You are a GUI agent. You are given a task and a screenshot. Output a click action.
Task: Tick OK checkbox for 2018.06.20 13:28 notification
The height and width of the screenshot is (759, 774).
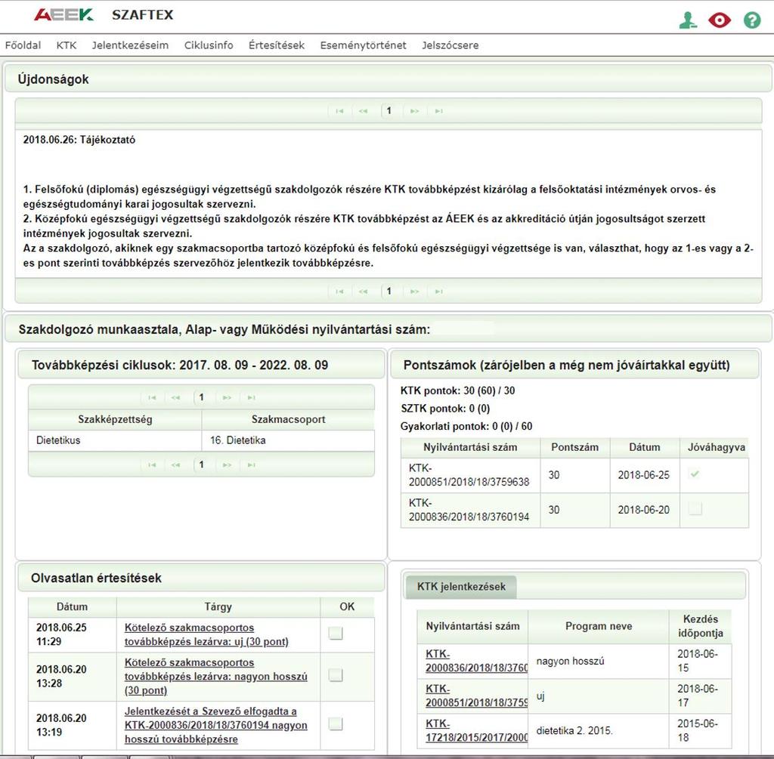tap(336, 675)
